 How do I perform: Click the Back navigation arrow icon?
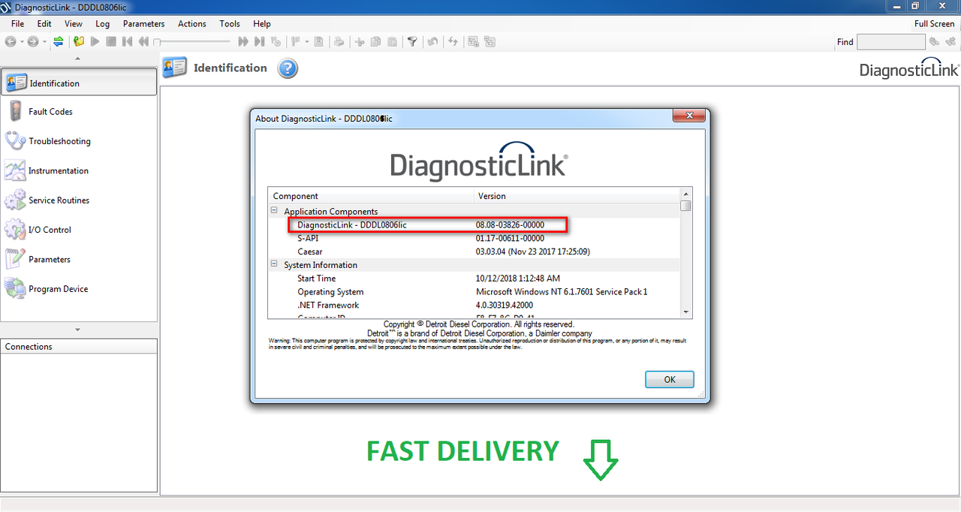point(11,41)
